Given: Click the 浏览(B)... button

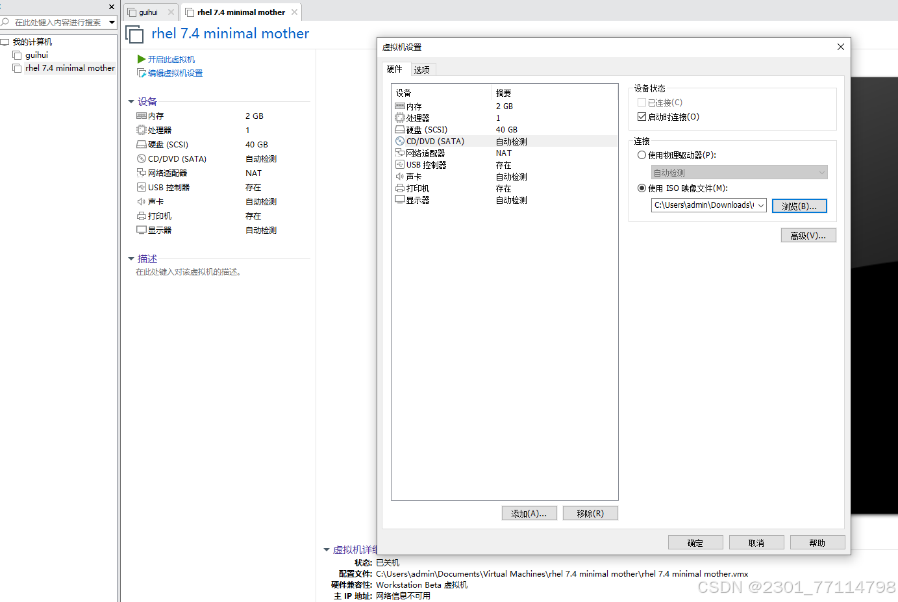Looking at the screenshot, I should point(799,206).
